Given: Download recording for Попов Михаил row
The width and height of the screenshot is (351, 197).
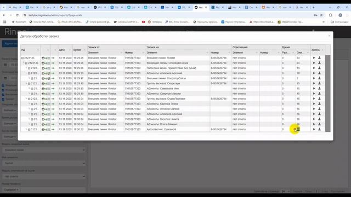Looking at the screenshot, I should [x=319, y=124].
